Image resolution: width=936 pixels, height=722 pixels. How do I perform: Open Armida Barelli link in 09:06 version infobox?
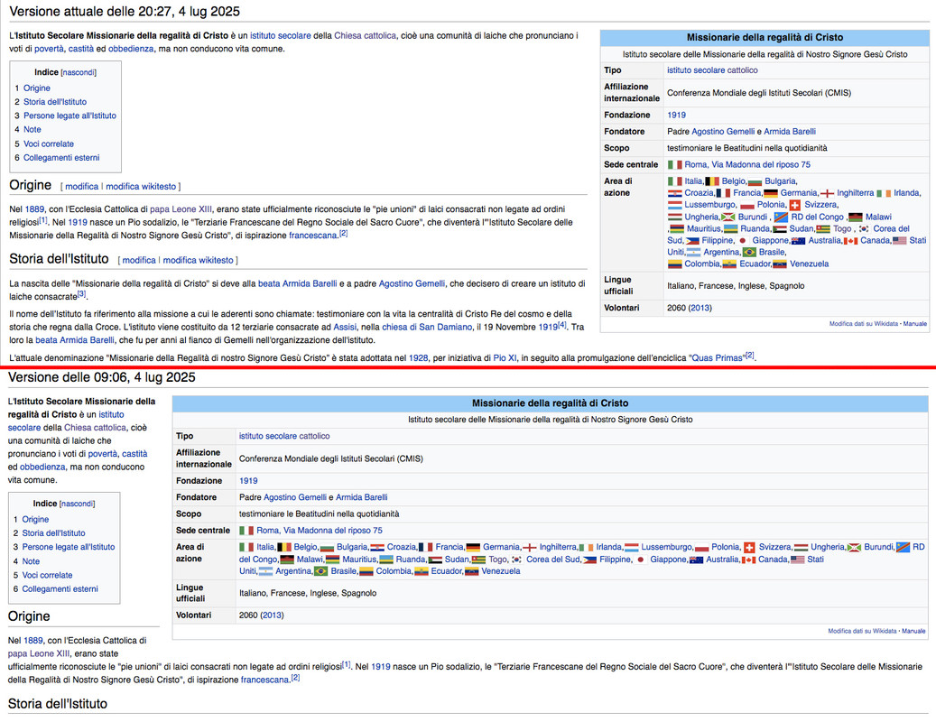(361, 497)
